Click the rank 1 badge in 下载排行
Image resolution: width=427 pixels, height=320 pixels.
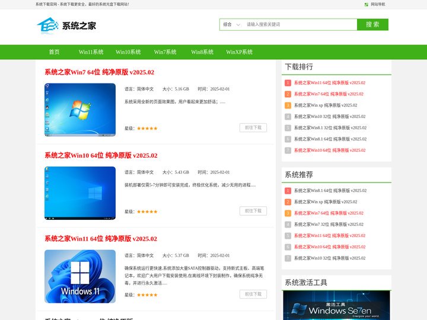(288, 83)
